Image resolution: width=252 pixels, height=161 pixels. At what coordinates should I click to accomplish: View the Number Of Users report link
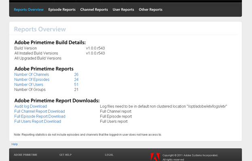29,85
